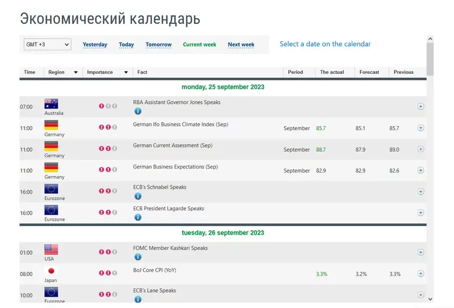Click the Germany flag in Business Expectations row
The image size is (454, 308).
click(x=51, y=167)
